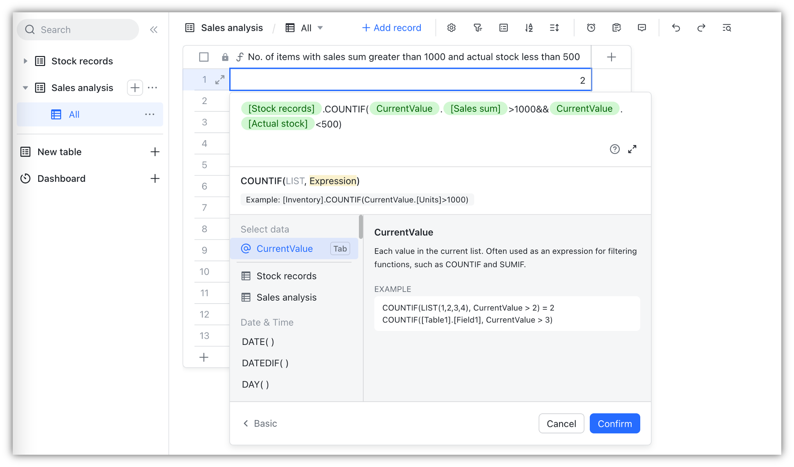Select row number 5

(204, 165)
